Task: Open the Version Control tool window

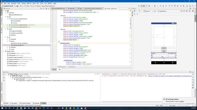Action: tap(25, 103)
